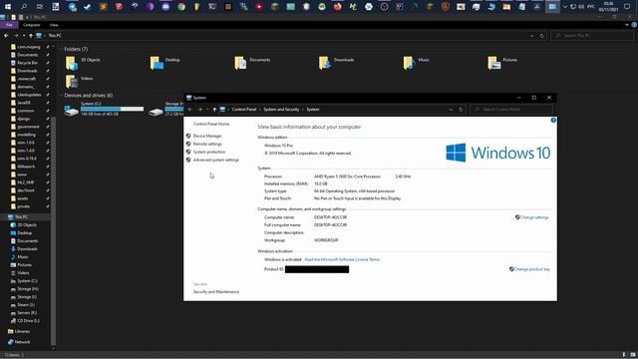Go up one level in System window
Viewport: 638px width, 359px height.
click(x=214, y=110)
